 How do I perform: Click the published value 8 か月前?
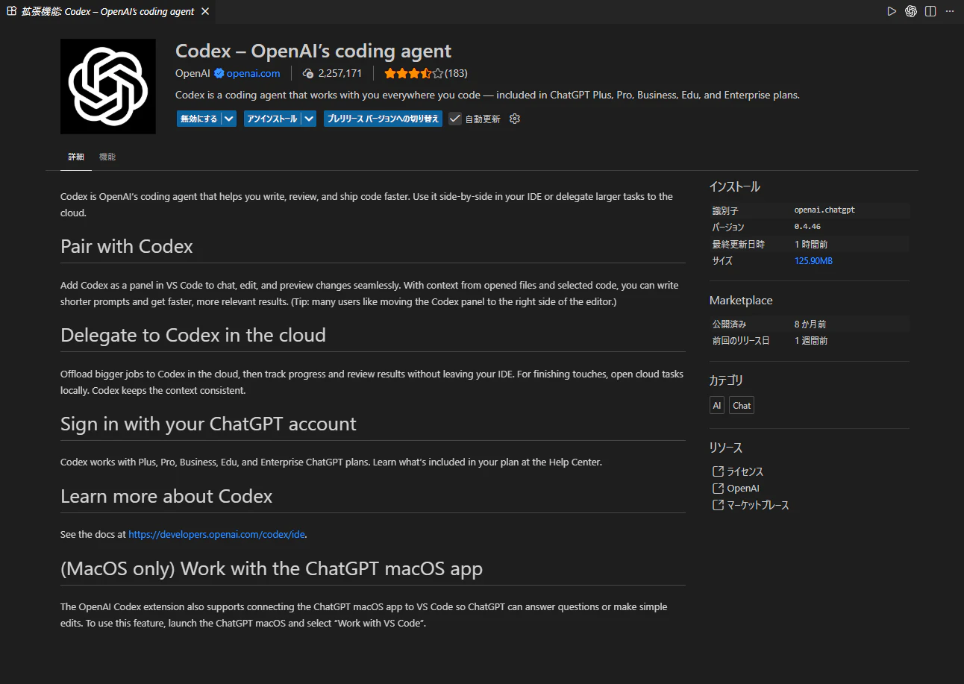810,324
